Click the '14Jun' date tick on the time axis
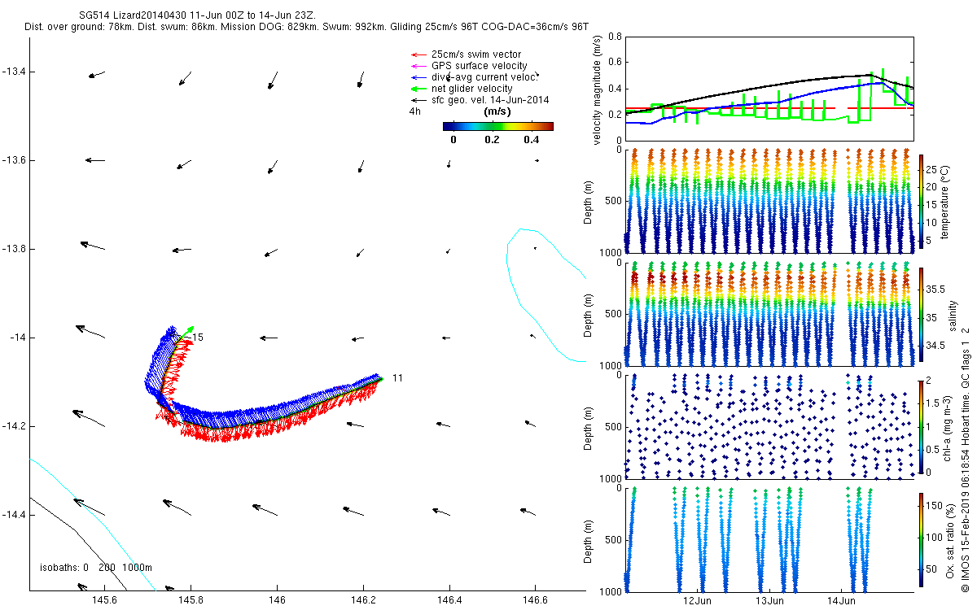This screenshot has width=977, height=610. 841,601
